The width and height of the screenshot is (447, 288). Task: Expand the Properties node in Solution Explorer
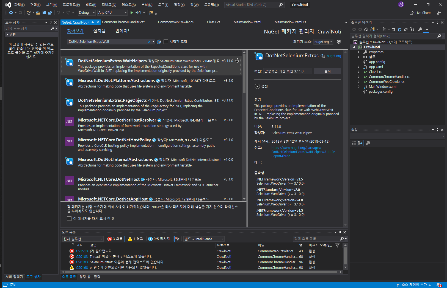tap(358, 52)
